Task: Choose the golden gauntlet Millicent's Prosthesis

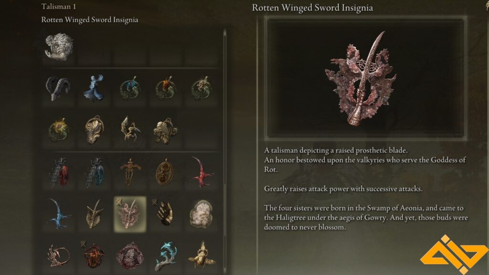Action: (166, 214)
